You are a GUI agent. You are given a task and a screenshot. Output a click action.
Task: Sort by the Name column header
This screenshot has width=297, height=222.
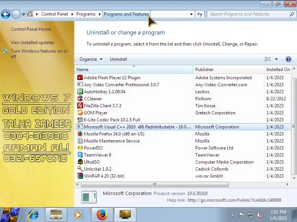click(x=134, y=70)
